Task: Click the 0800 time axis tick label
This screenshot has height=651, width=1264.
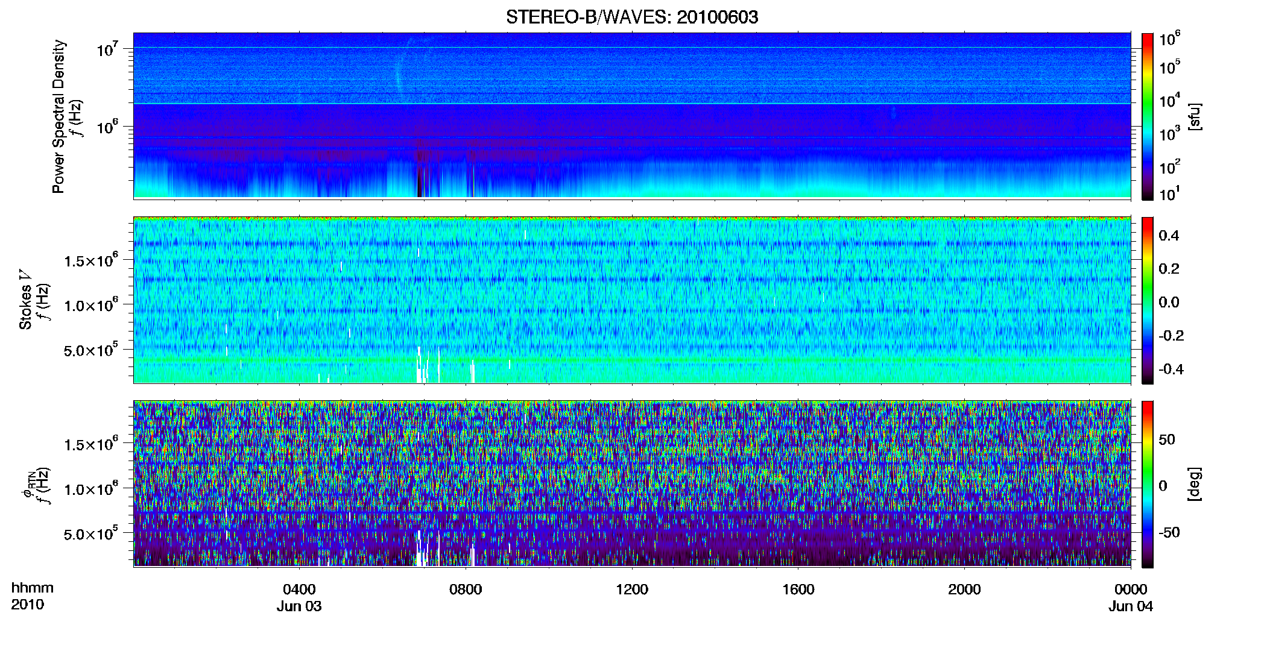Action: 466,589
